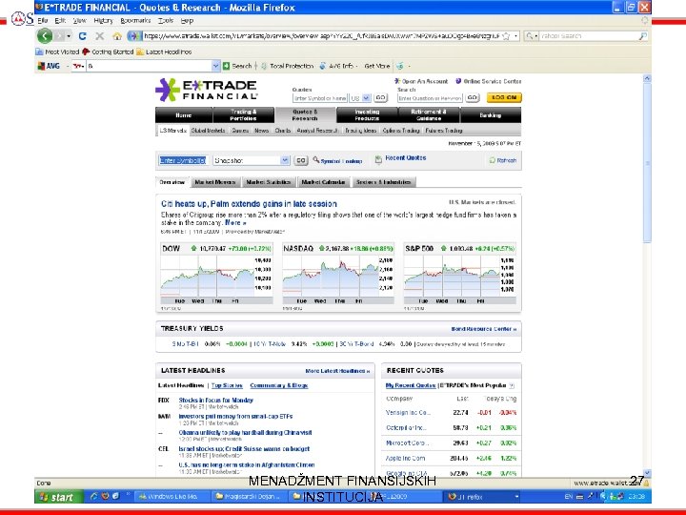Select the Market Statistics tab
The height and width of the screenshot is (515, 686).
268,182
